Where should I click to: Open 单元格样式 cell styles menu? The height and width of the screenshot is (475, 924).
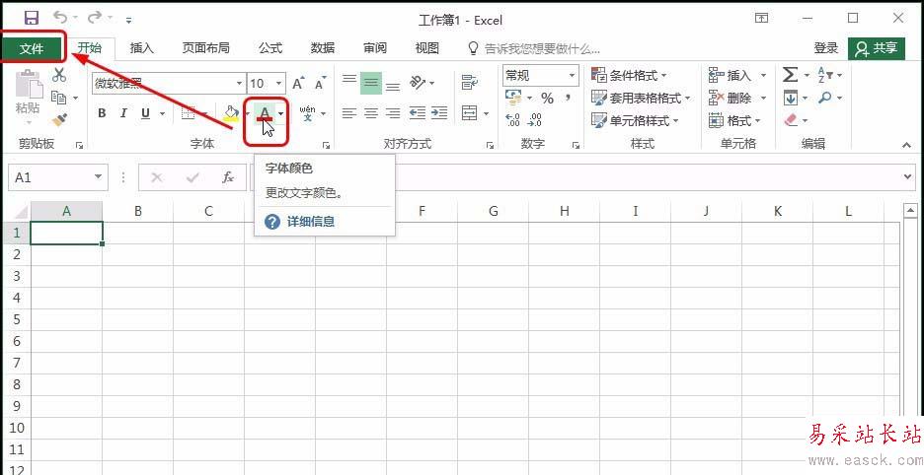click(635, 120)
